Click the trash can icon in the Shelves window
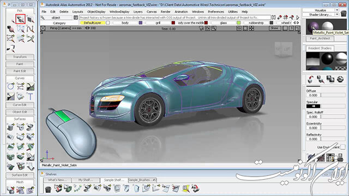349x196 pixels. click(48, 189)
